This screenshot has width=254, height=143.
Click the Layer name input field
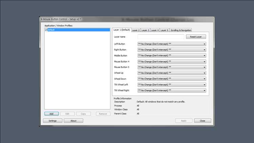161,37
